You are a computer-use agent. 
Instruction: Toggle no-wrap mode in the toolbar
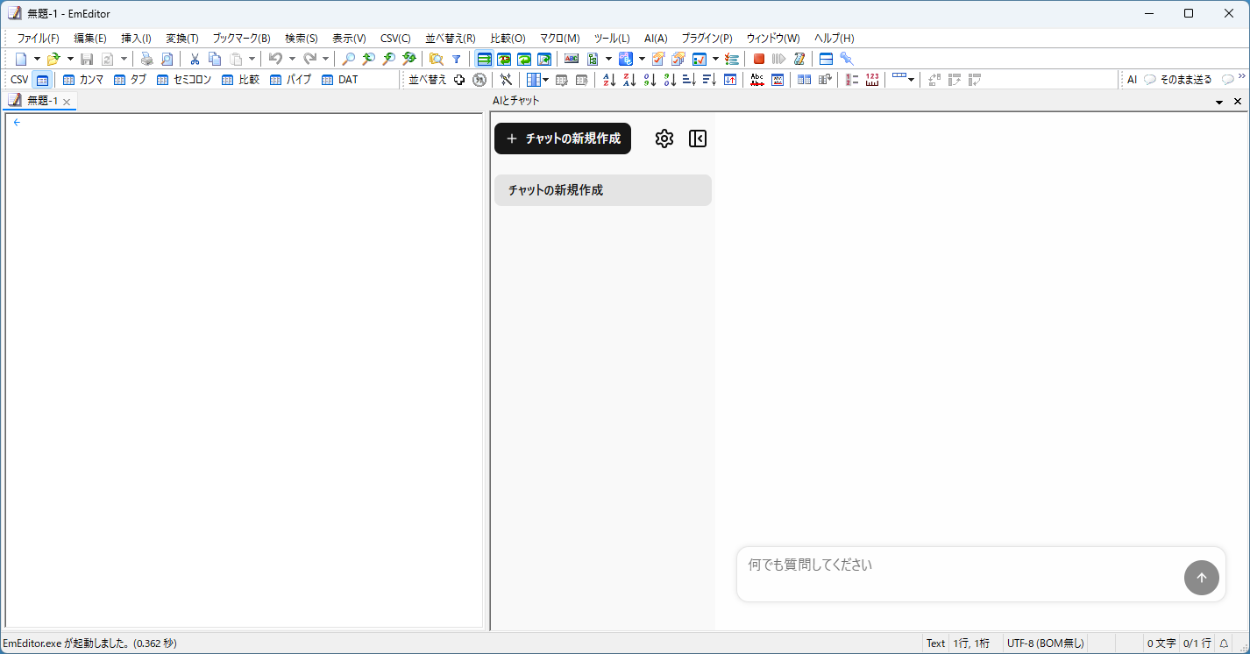(484, 59)
